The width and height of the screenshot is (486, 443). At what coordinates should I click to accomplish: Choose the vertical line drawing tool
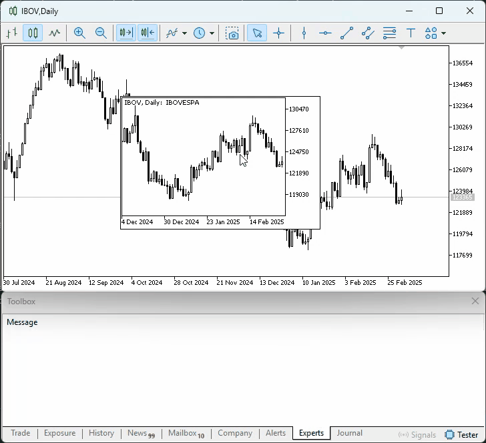click(304, 33)
